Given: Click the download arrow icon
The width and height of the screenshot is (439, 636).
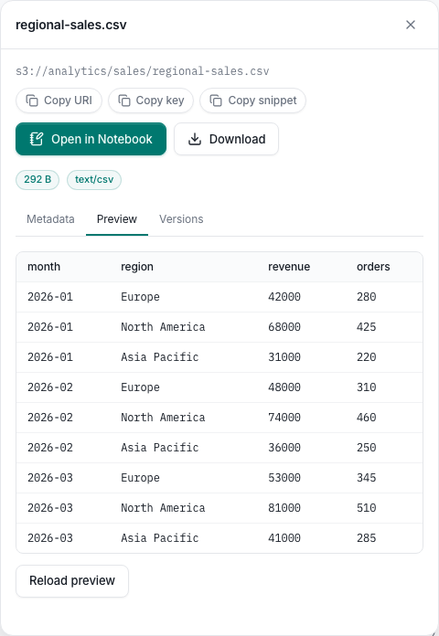Looking at the screenshot, I should click(195, 139).
